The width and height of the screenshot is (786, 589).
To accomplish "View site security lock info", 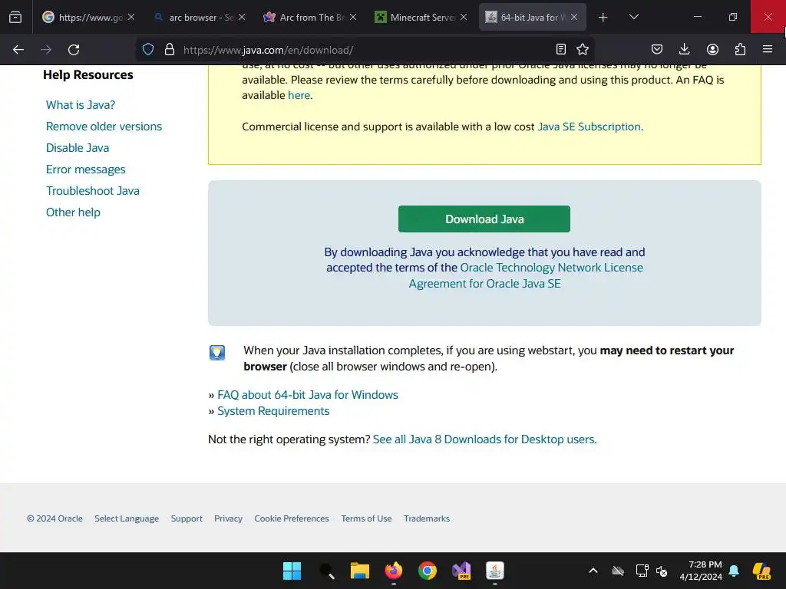I will tap(170, 50).
